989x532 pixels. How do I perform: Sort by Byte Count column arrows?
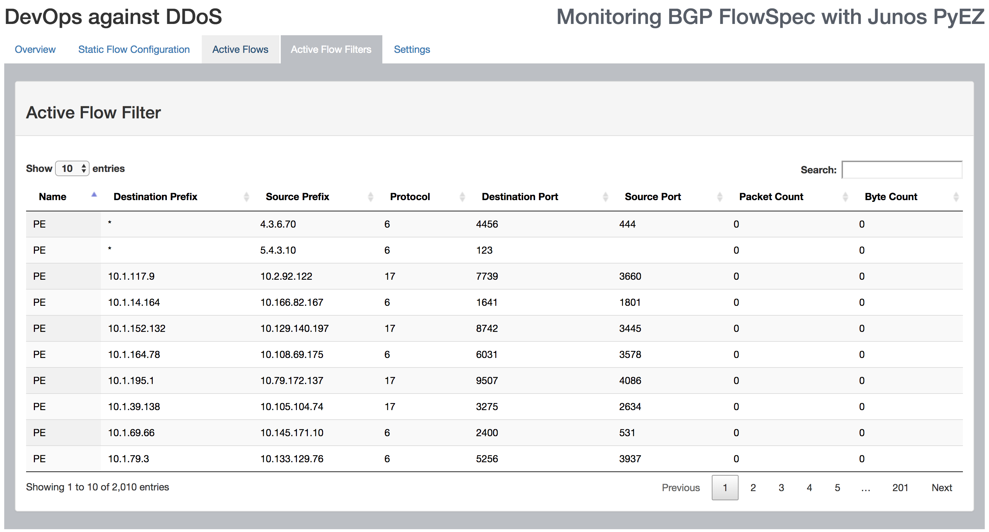point(955,197)
